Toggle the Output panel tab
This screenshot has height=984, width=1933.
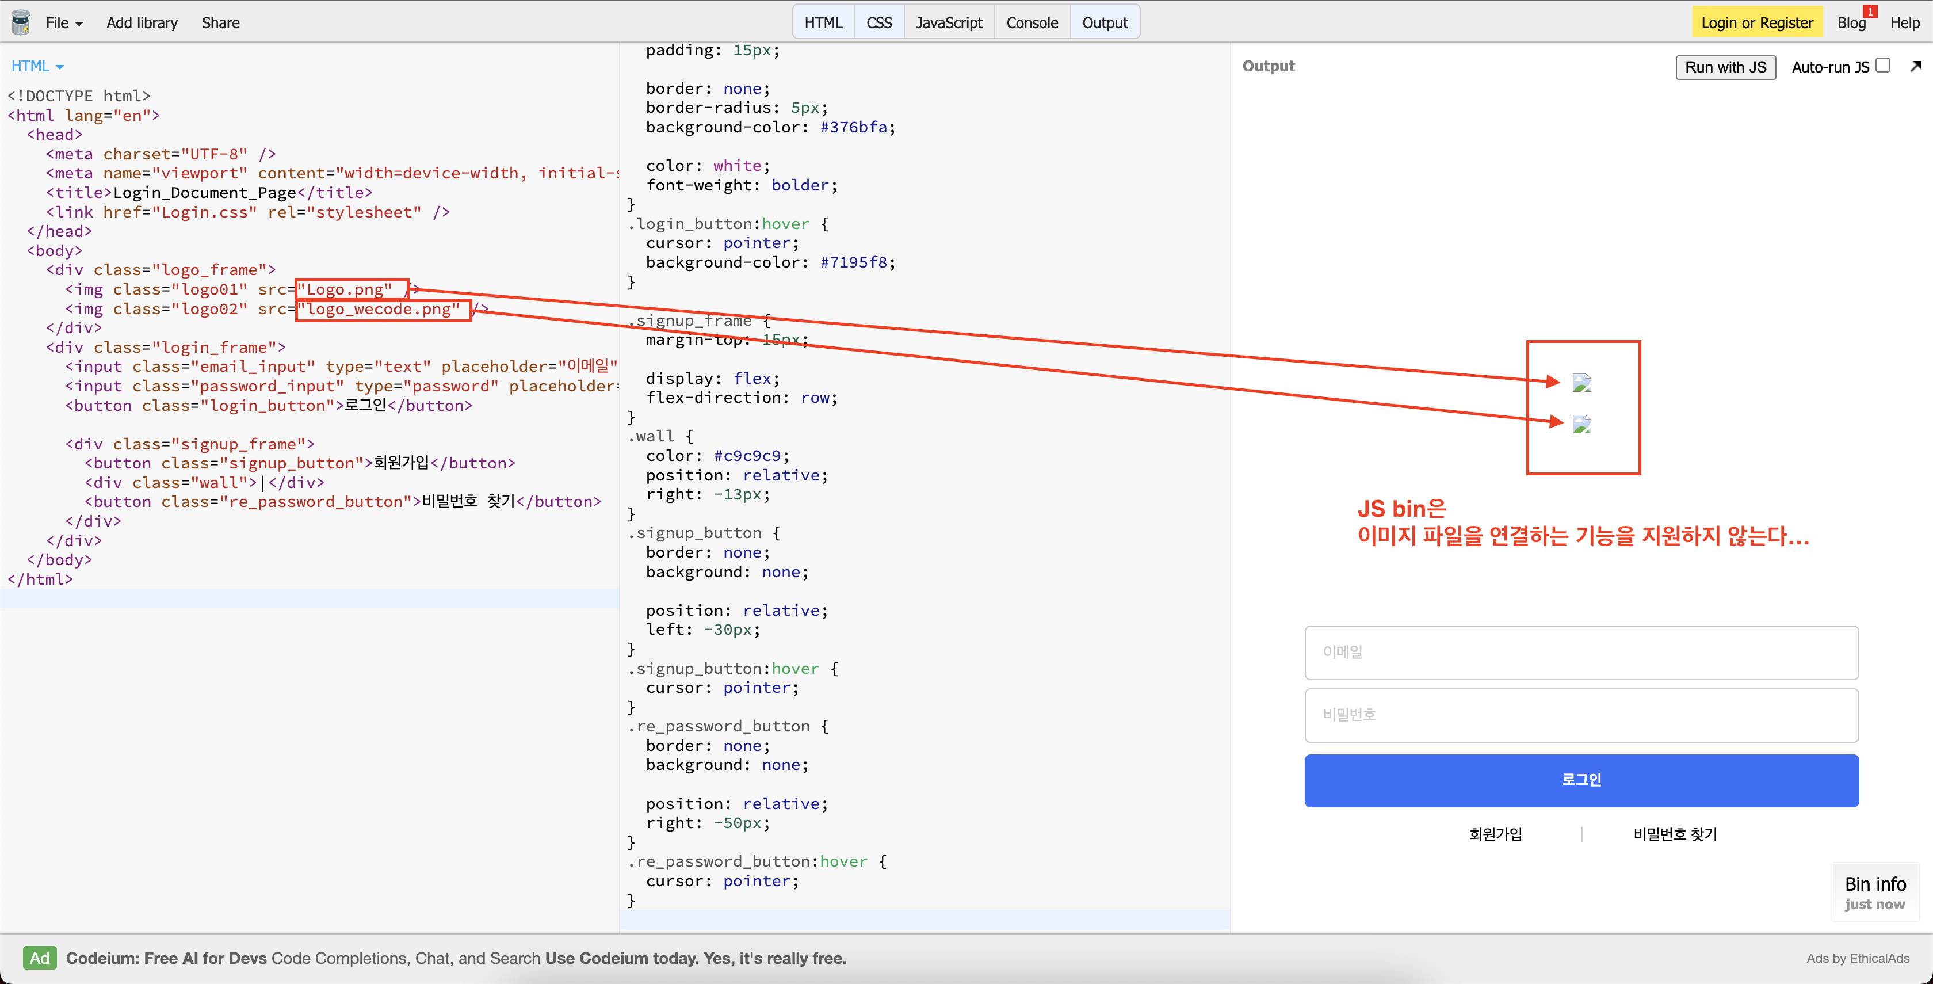[x=1105, y=22]
